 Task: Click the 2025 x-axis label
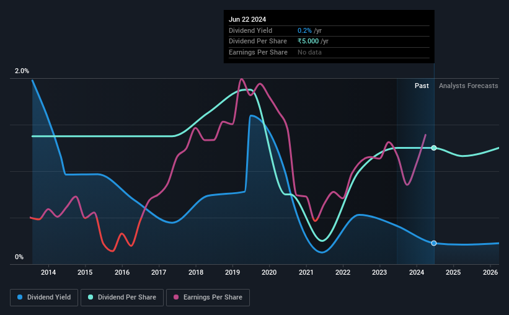pos(453,272)
